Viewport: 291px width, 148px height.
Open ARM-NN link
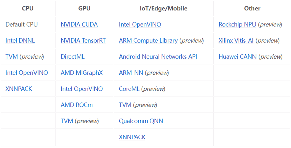point(131,73)
